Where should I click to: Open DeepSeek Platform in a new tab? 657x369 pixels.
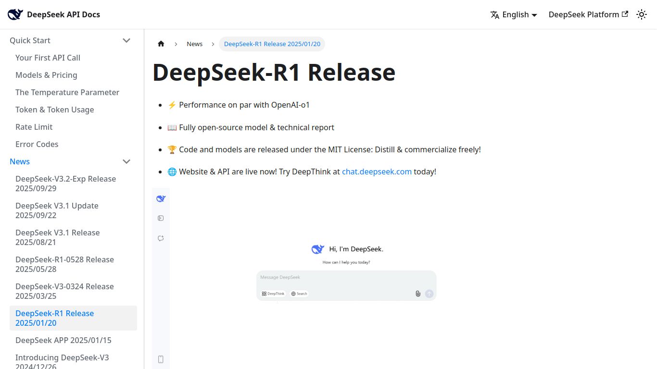(588, 14)
